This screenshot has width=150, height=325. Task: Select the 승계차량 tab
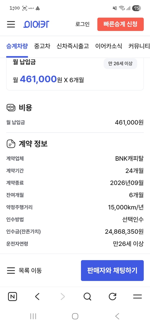tap(17, 46)
